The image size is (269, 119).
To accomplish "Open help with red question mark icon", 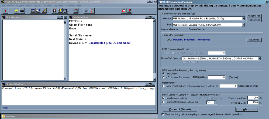I will point(92,11).
